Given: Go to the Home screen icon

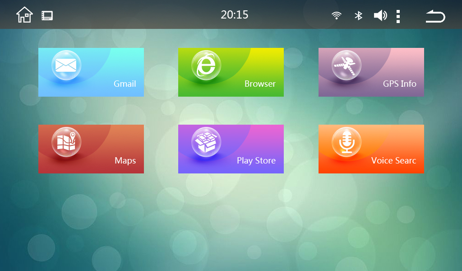Looking at the screenshot, I should 24,15.
